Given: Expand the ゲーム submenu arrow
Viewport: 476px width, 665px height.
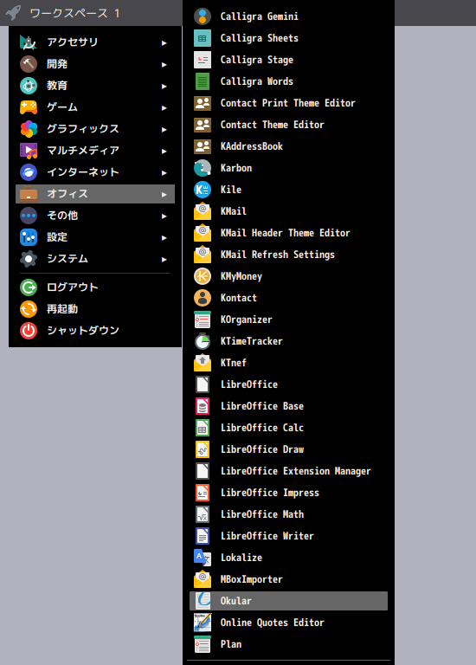Looking at the screenshot, I should [x=164, y=107].
